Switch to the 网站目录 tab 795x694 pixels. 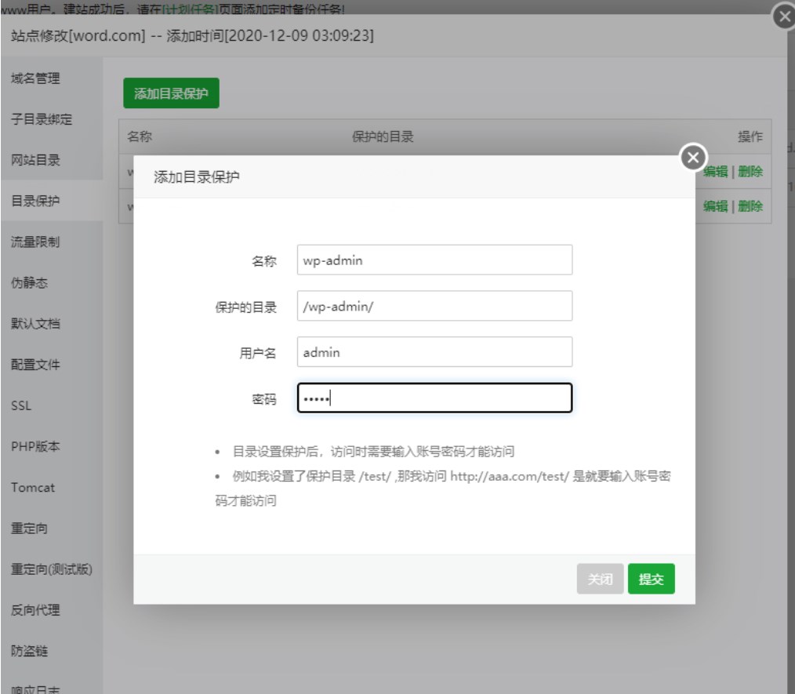click(35, 160)
